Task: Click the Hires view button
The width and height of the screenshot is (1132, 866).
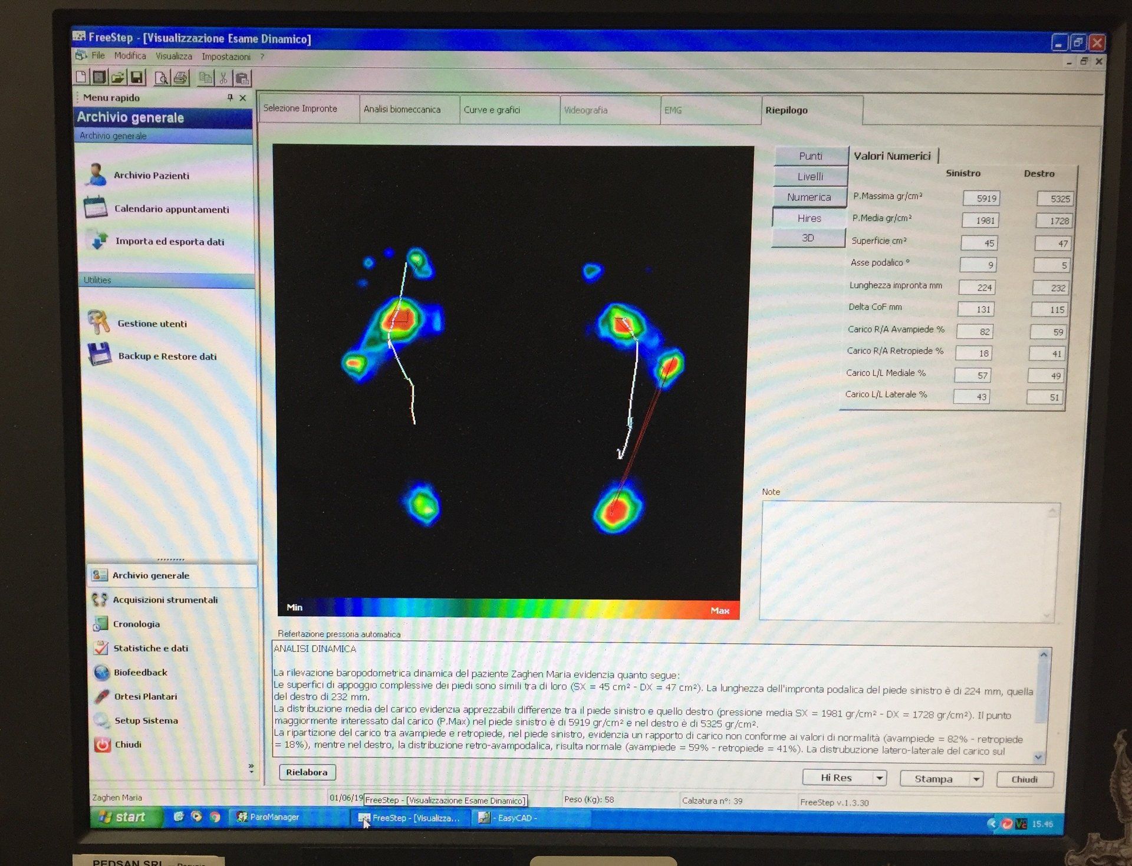Action: coord(809,218)
